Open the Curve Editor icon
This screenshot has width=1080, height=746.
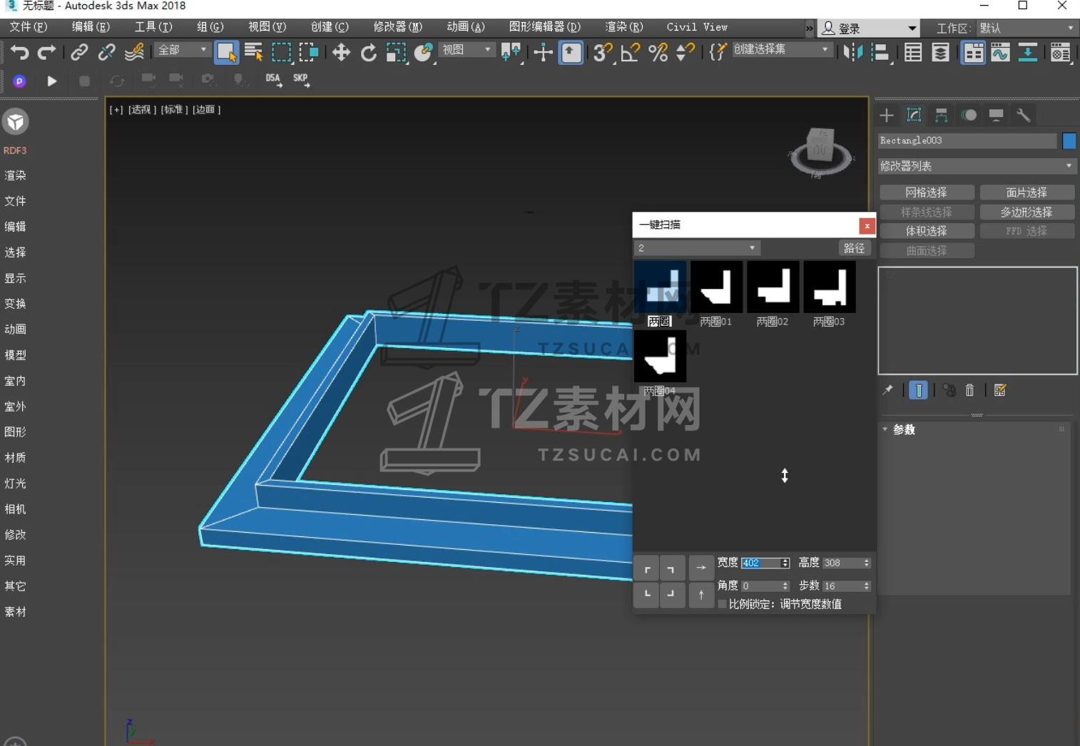(x=1001, y=53)
